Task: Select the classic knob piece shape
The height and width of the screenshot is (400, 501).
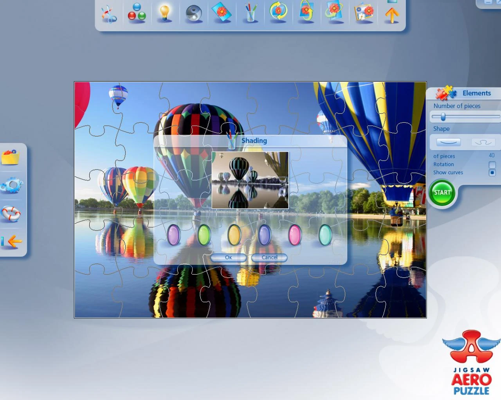Action: tap(483, 142)
